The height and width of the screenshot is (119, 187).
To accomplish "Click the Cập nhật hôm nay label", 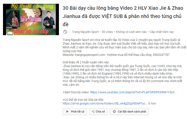I will tap(162, 32).
